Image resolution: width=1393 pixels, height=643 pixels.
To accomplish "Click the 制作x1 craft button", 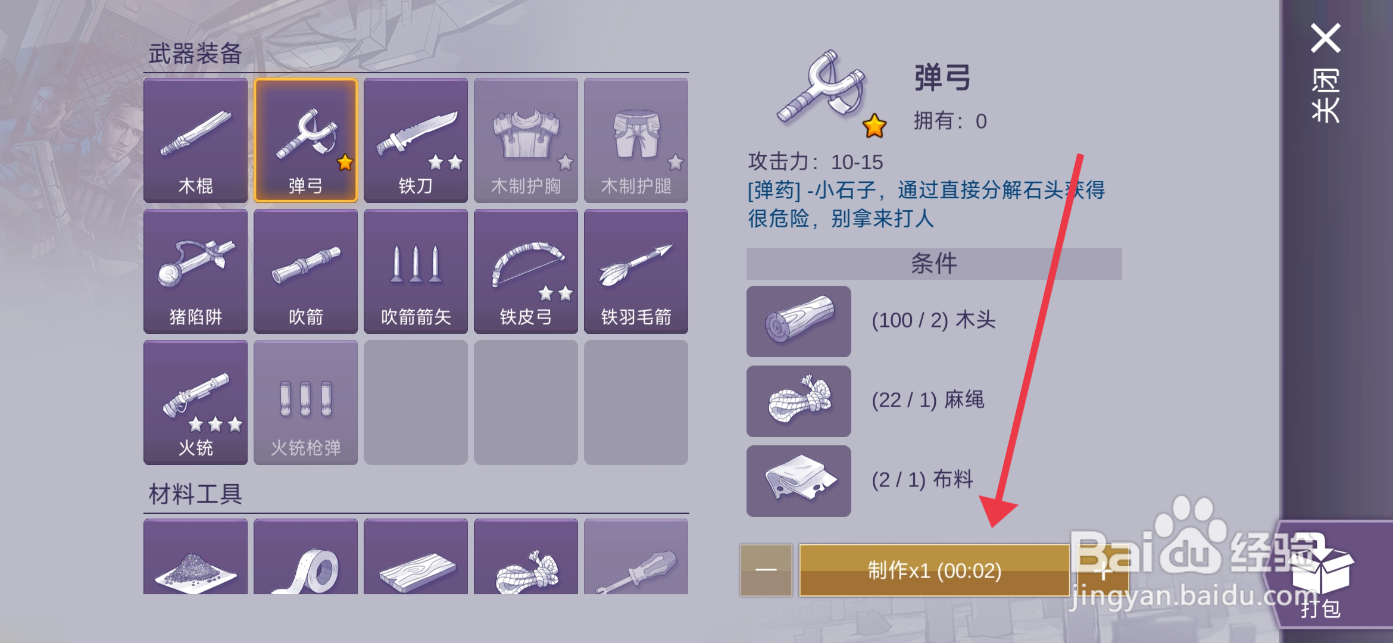I will (935, 570).
